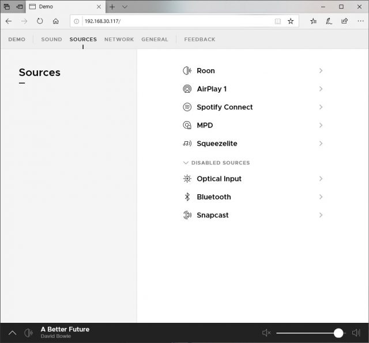Show tab previews dropdown arrow
Viewport: 369px width, 343px height.
[125, 7]
